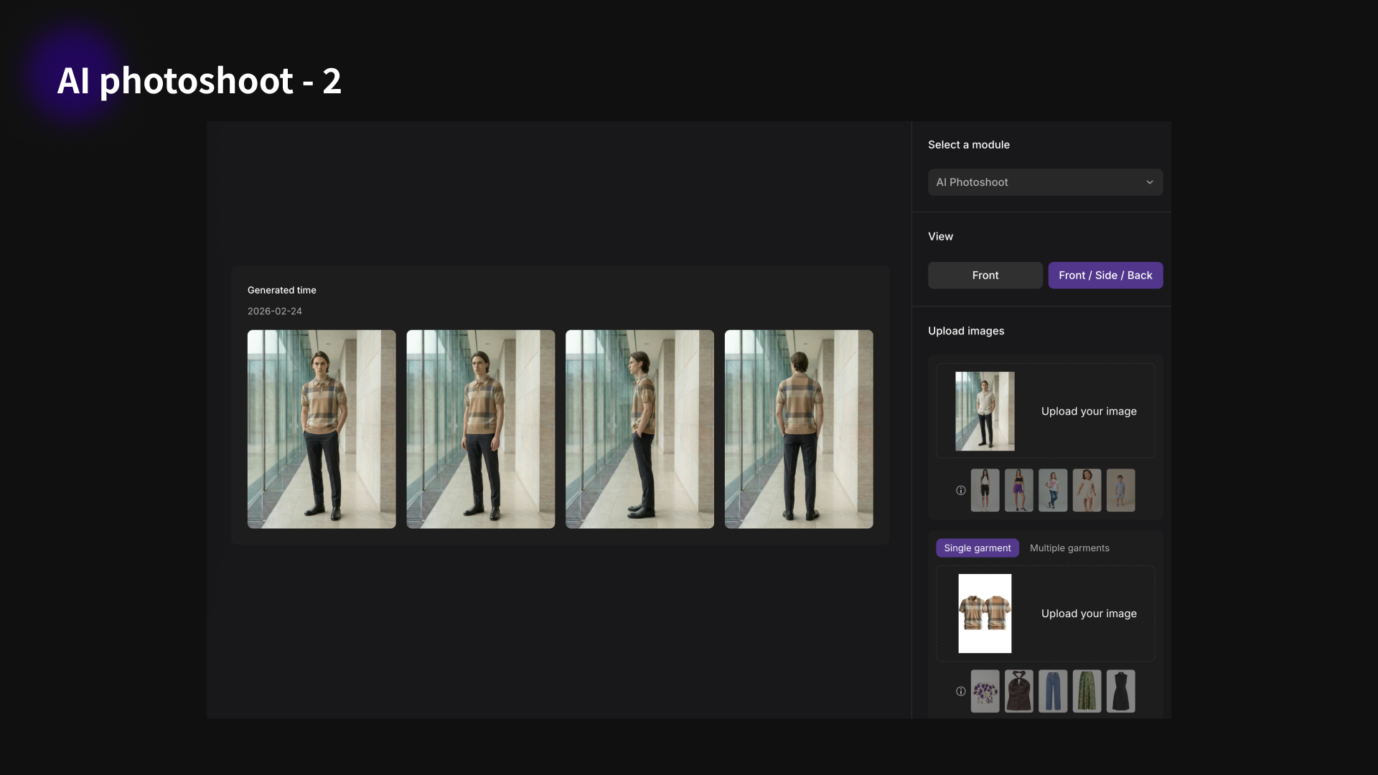
Task: Open the generated side-profile photo
Action: click(639, 429)
